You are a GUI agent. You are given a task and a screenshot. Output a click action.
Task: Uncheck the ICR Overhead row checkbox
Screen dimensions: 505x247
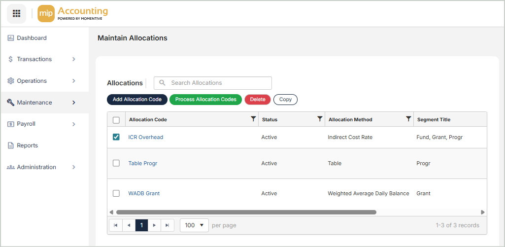(116, 137)
